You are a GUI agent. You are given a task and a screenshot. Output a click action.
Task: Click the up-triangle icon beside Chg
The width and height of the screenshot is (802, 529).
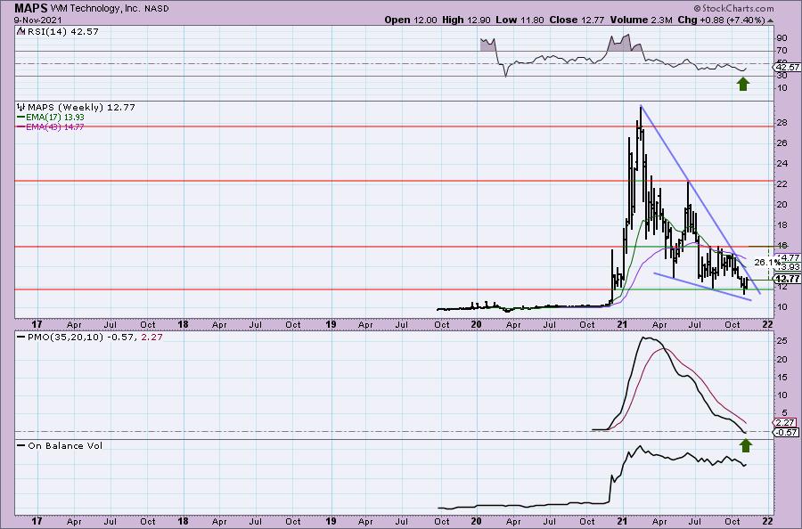point(771,20)
